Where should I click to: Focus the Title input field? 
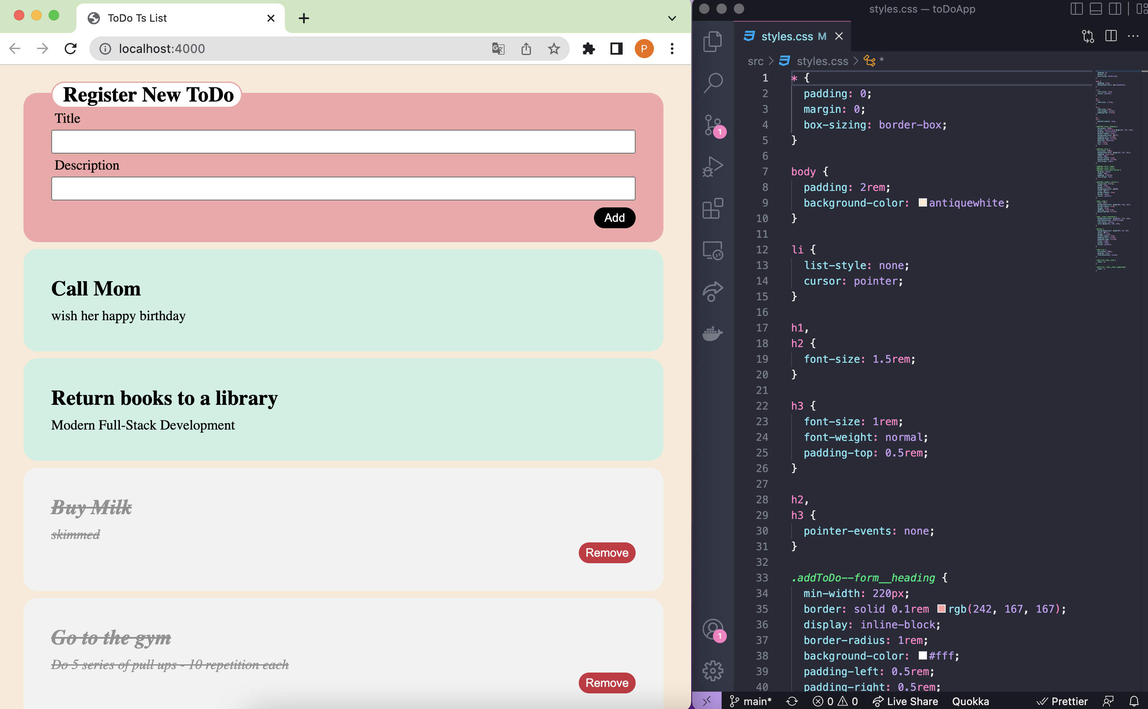pyautogui.click(x=343, y=141)
